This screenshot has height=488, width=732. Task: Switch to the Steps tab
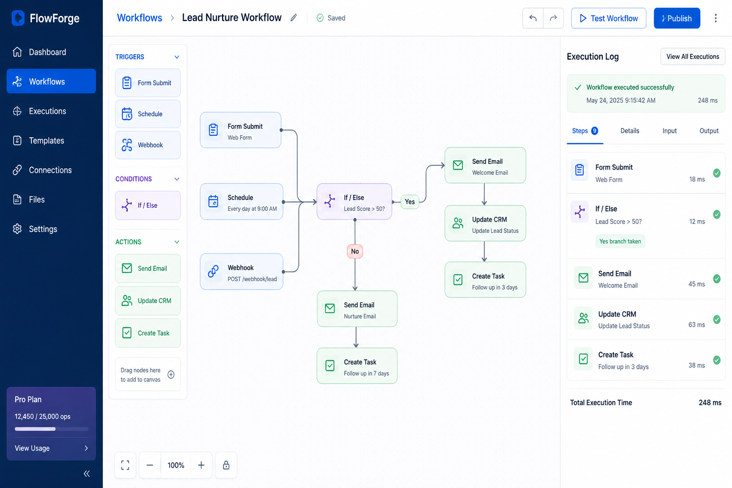point(585,131)
